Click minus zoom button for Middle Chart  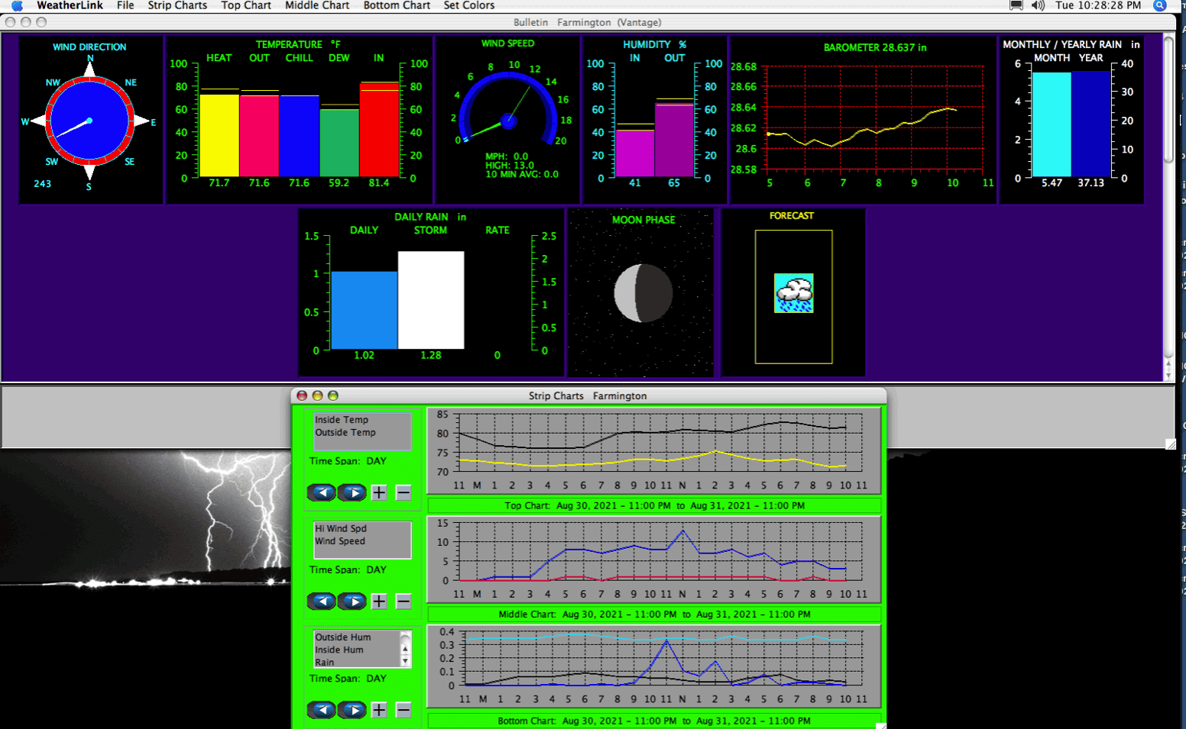click(x=403, y=602)
